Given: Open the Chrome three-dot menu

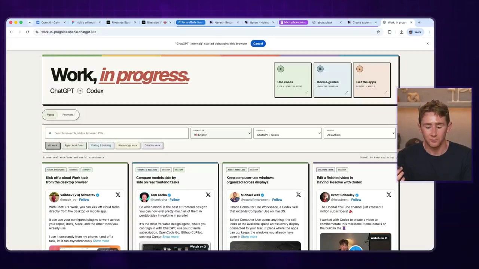Looking at the screenshot, I should [x=429, y=32].
